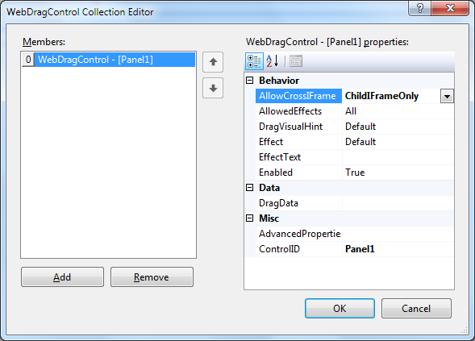
Task: Click the EffectText value field
Action: (398, 157)
